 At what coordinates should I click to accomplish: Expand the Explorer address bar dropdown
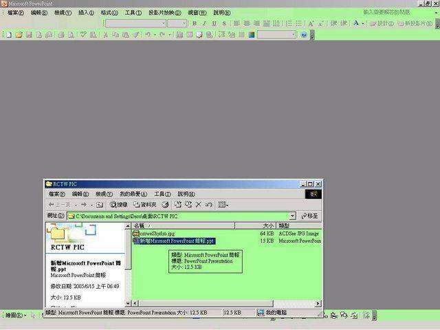pyautogui.click(x=292, y=216)
